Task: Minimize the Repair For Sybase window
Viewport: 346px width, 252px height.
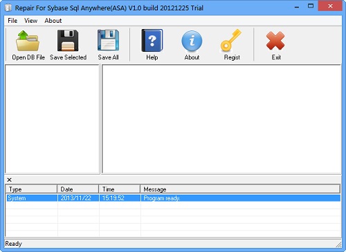Action: tap(297, 7)
